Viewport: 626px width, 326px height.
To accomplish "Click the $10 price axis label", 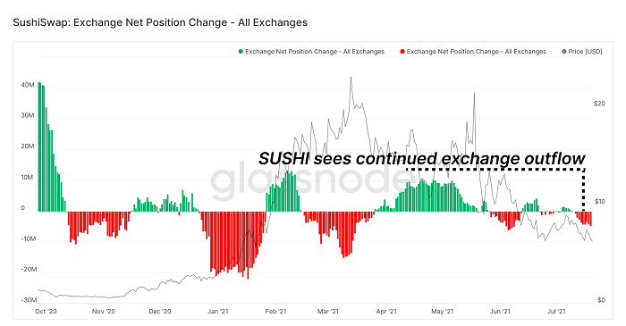I will [x=599, y=202].
